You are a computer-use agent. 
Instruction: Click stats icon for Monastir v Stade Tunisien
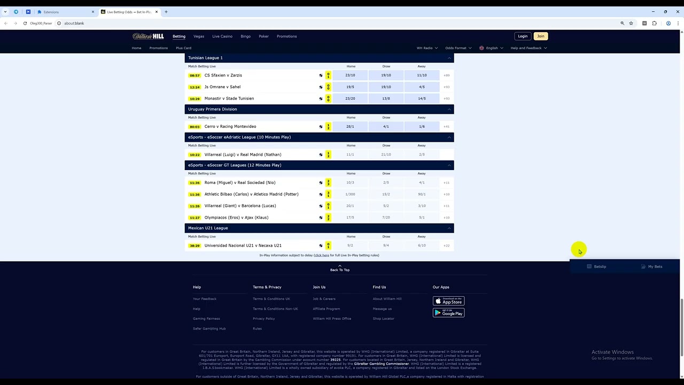[x=321, y=99]
